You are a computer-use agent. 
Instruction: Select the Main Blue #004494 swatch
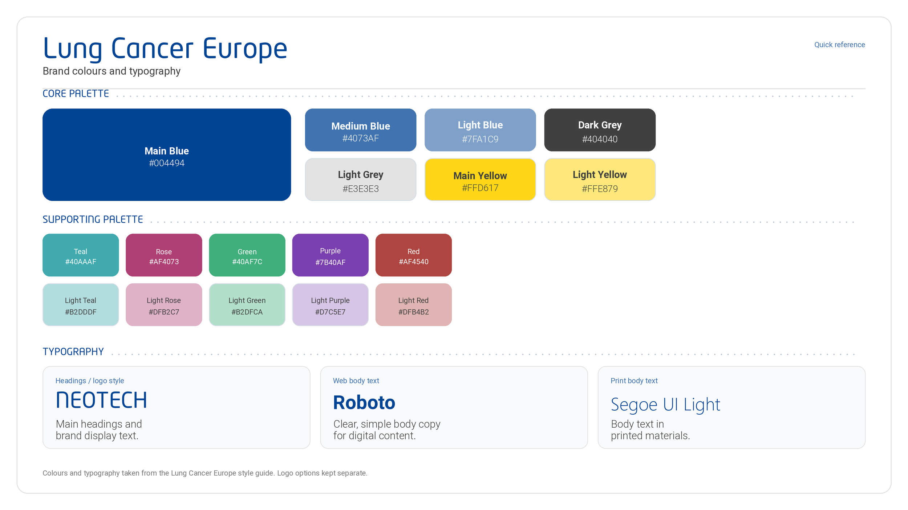pyautogui.click(x=167, y=155)
